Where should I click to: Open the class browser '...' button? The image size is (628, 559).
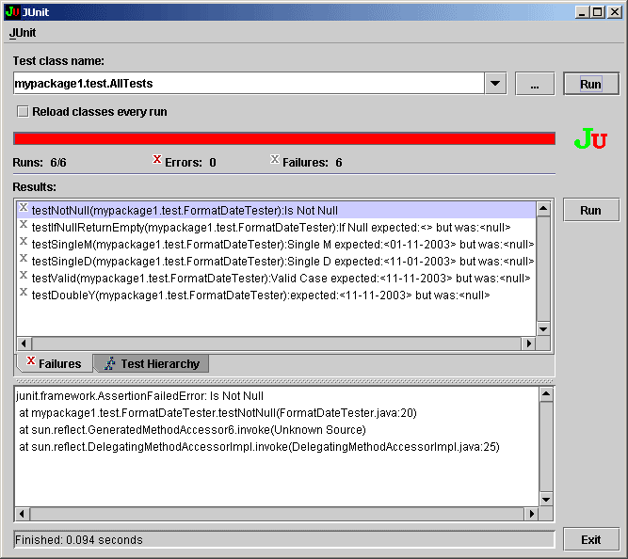pyautogui.click(x=535, y=84)
